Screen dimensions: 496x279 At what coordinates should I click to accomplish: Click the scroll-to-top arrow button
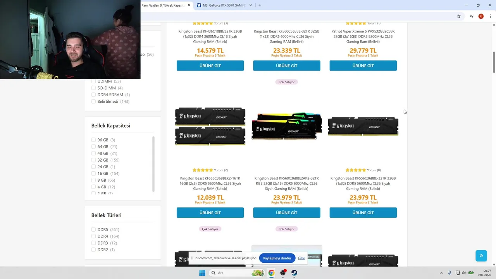(481, 256)
